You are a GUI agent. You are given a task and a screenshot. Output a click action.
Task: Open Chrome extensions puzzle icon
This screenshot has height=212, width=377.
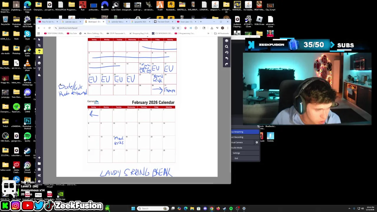coord(196,28)
